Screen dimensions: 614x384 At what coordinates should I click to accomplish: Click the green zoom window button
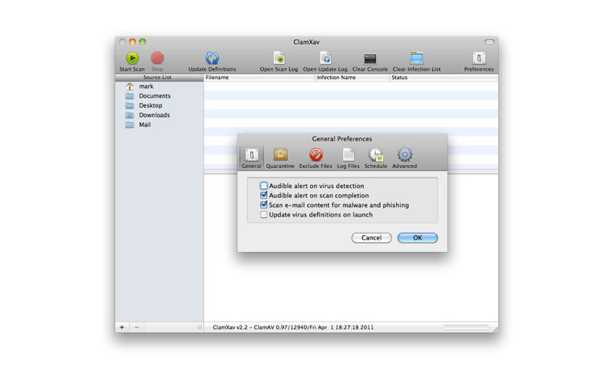pyautogui.click(x=143, y=41)
